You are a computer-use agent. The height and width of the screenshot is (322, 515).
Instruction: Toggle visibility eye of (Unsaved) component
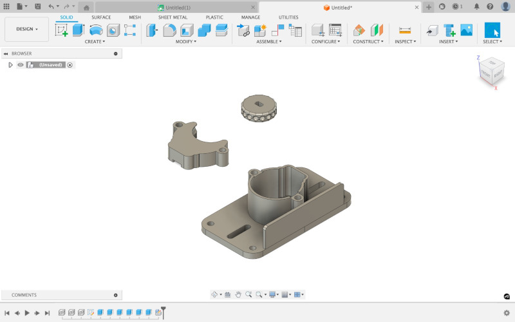pos(21,65)
